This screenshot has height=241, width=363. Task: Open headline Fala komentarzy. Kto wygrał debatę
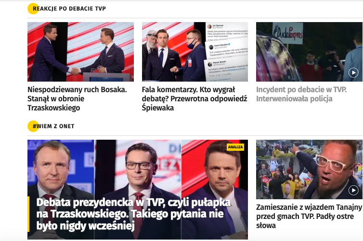tap(194, 98)
